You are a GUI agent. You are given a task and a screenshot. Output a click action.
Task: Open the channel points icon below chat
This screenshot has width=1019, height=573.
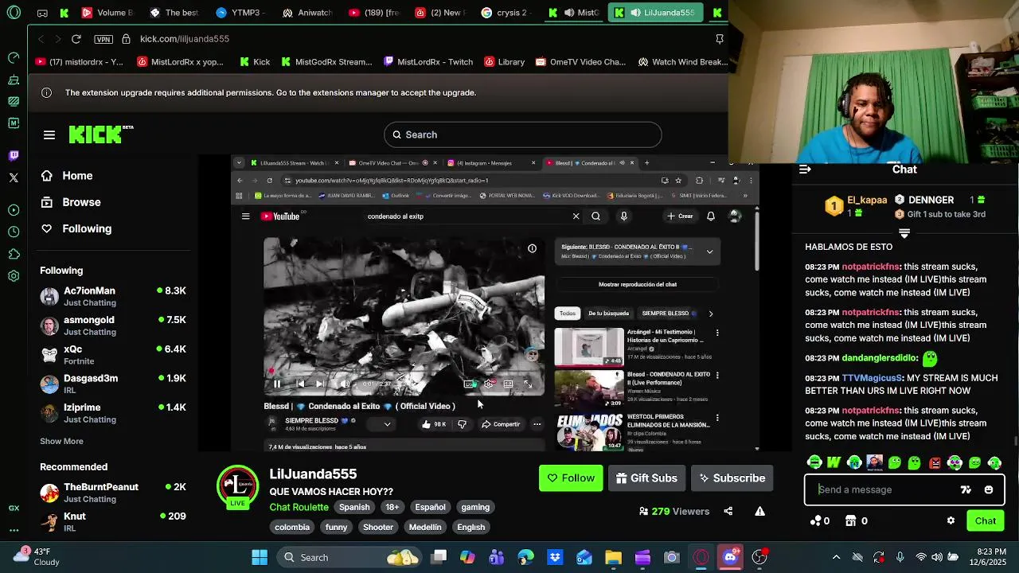tap(815, 520)
